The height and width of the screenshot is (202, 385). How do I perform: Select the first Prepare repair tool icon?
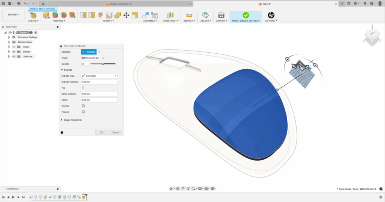click(46, 15)
